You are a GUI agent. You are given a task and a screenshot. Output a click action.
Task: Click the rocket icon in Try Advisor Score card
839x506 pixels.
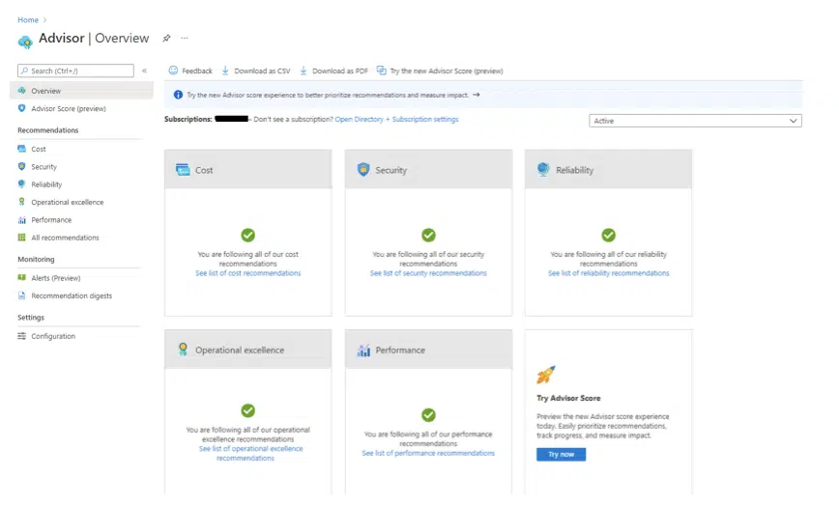pos(546,375)
